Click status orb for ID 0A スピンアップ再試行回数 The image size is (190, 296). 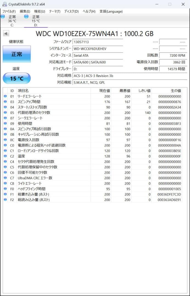click(5, 129)
